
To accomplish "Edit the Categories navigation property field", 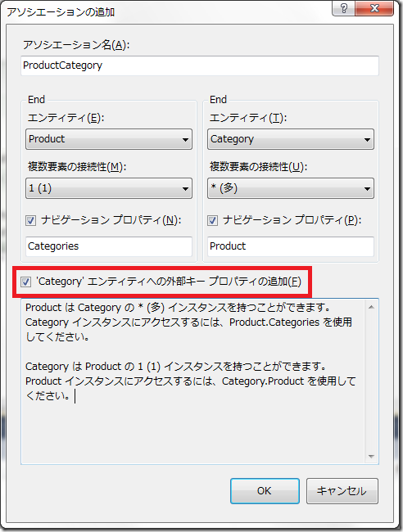I will (x=109, y=246).
